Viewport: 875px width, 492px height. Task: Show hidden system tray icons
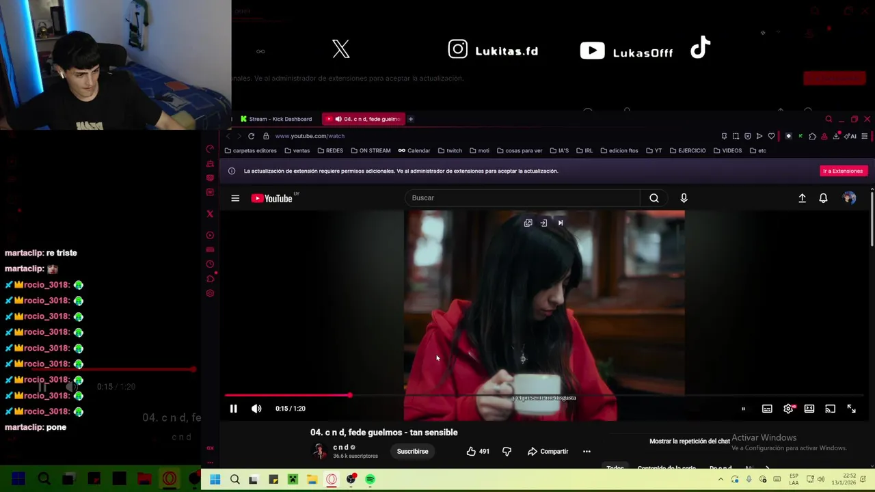(721, 480)
